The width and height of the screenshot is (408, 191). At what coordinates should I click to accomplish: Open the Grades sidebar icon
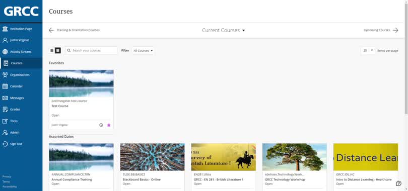point(5,109)
